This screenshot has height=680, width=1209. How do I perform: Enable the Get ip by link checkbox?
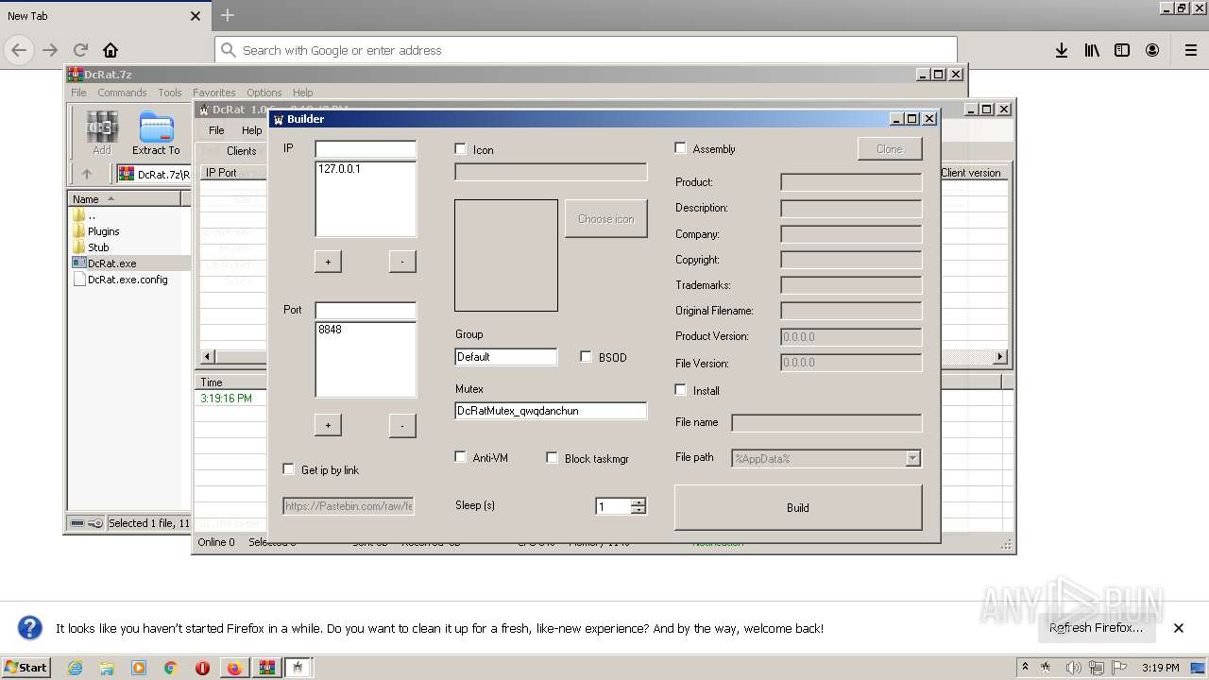coord(289,469)
